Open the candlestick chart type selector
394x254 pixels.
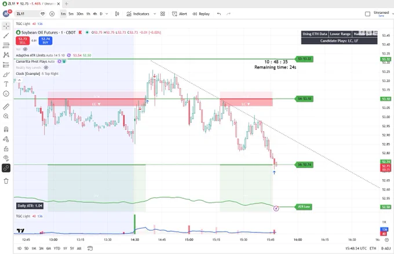(117, 14)
